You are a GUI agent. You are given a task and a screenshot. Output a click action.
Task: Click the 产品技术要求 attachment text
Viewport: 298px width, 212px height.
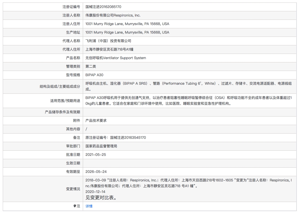pyautogui.click(x=96, y=121)
